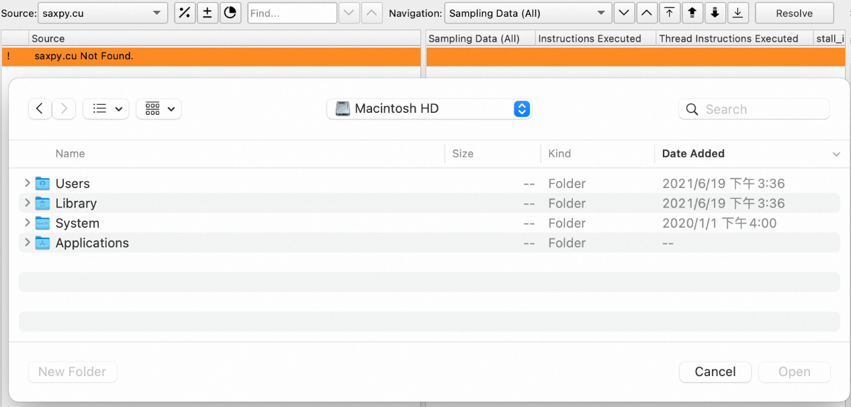Click the New Folder button
The height and width of the screenshot is (407, 851).
click(x=73, y=371)
